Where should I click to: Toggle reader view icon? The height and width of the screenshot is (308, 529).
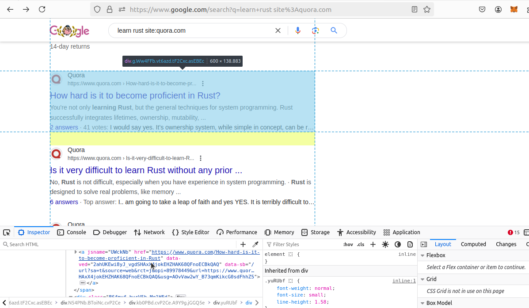coord(414,9)
